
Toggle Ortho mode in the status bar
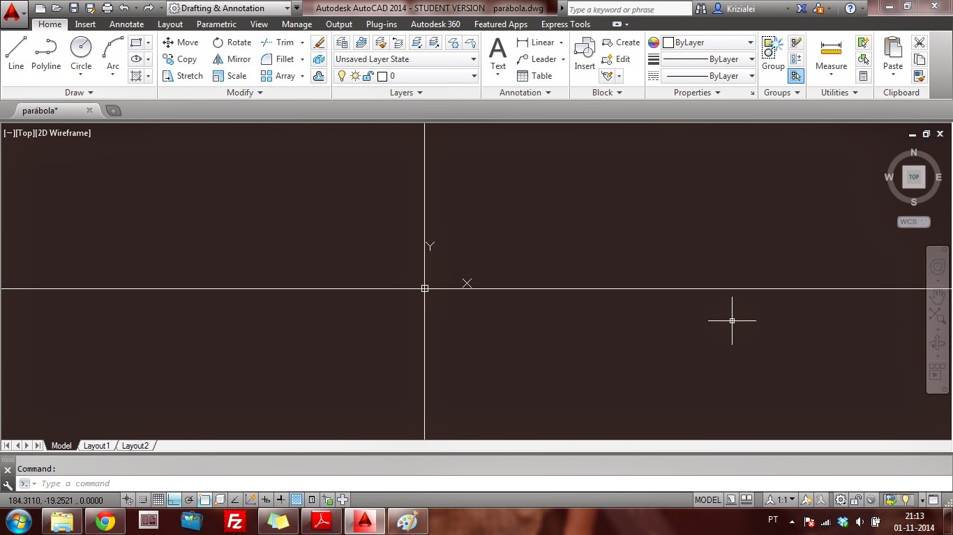[x=172, y=499]
